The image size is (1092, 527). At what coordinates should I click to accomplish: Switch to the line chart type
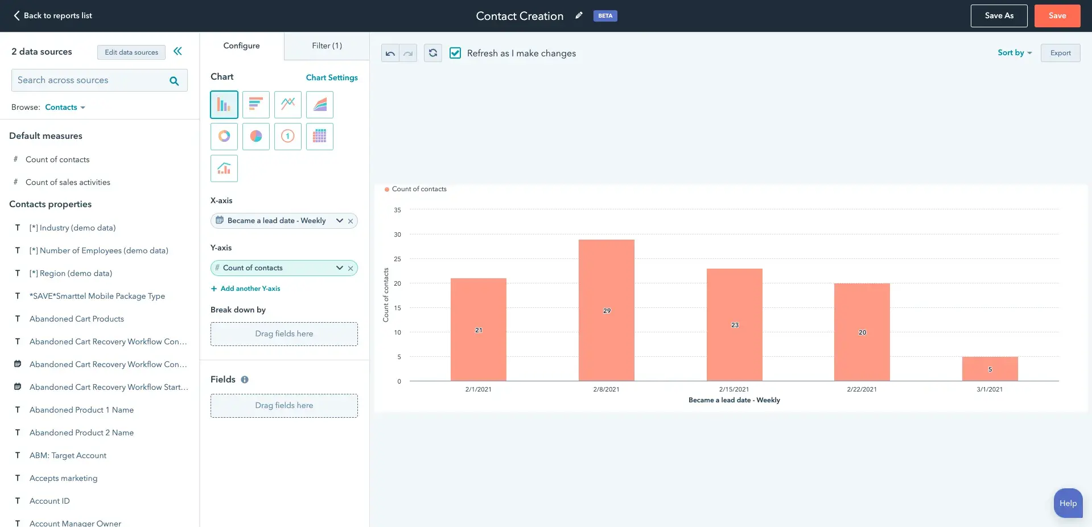click(x=287, y=104)
